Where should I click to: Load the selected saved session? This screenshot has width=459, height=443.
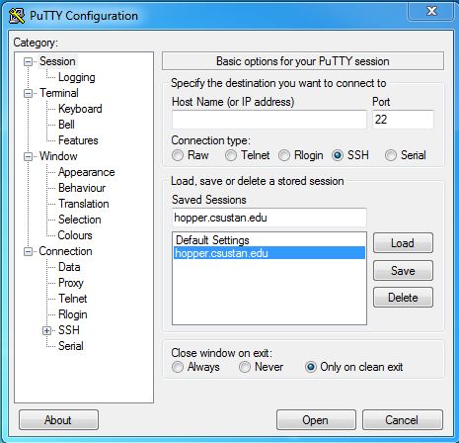(403, 243)
